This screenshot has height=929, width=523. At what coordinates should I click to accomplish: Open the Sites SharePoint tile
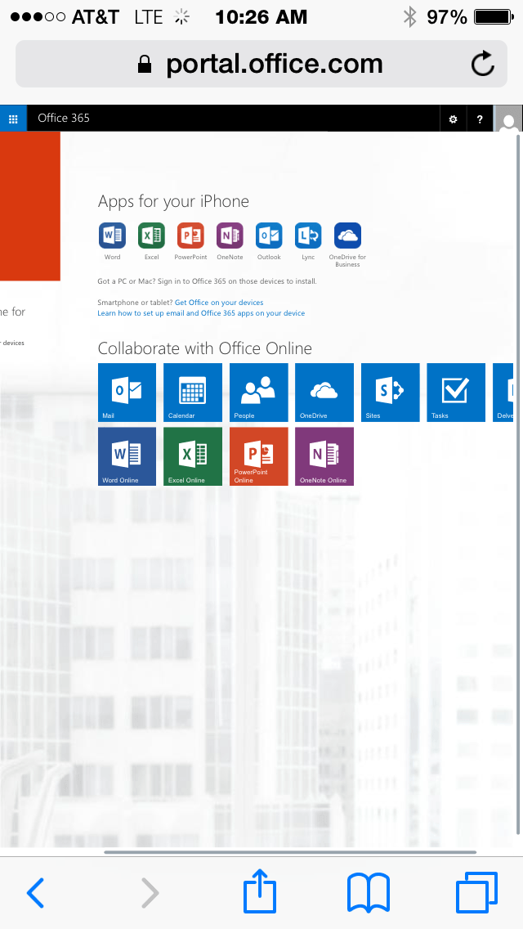coord(390,393)
